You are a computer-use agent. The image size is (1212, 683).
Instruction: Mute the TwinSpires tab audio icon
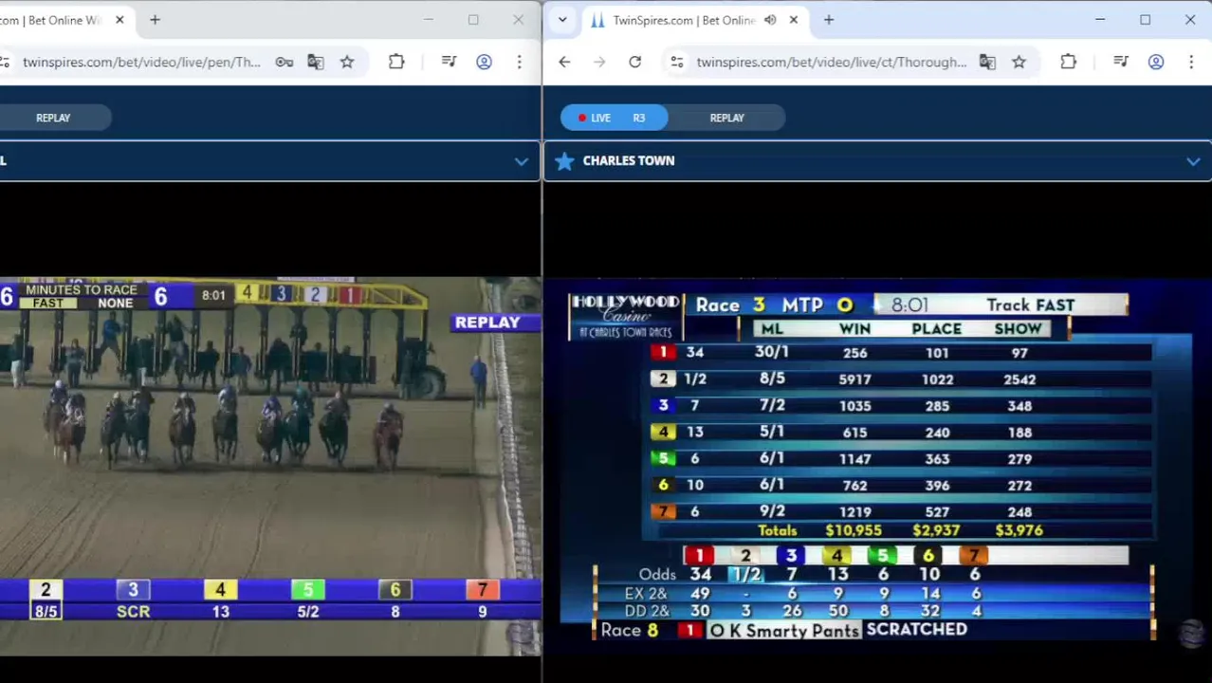pyautogui.click(x=770, y=20)
